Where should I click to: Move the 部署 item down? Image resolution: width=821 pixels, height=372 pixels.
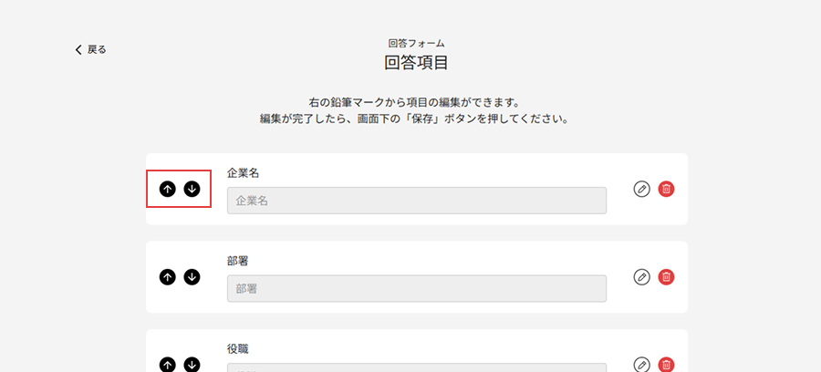coord(192,276)
